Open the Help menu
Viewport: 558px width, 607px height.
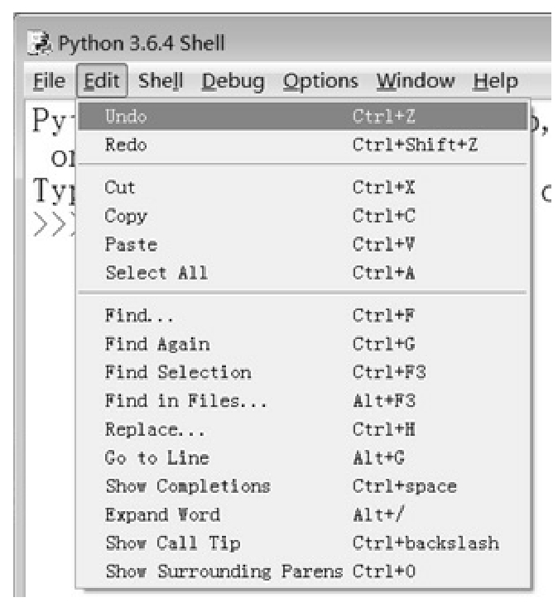pos(495,81)
